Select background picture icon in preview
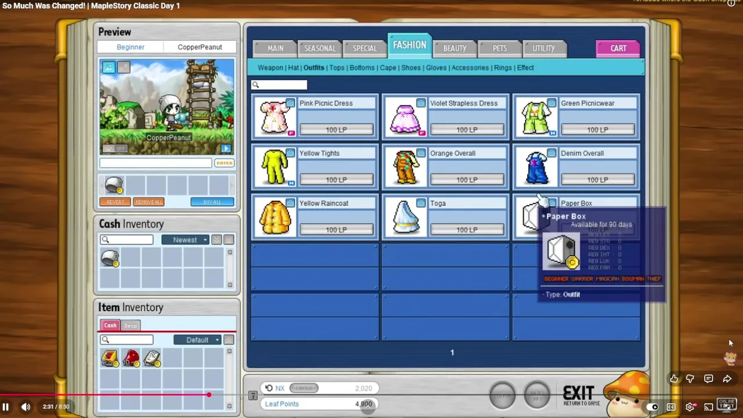The image size is (743, 418). pyautogui.click(x=109, y=67)
